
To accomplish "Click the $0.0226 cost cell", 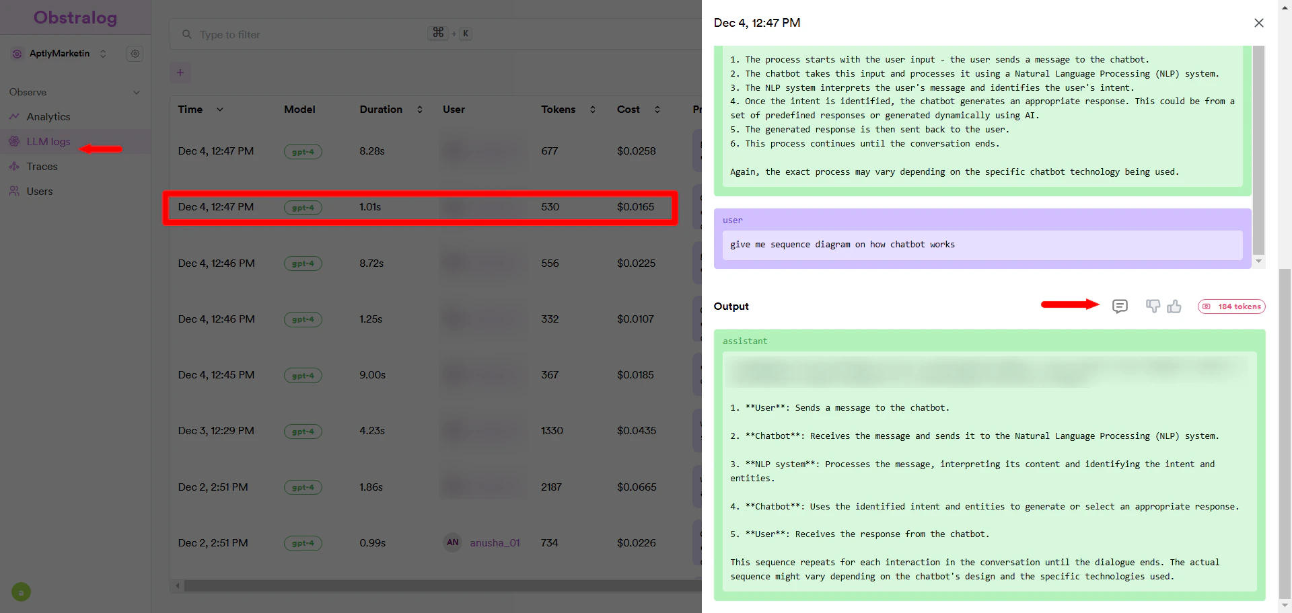I will [637, 543].
